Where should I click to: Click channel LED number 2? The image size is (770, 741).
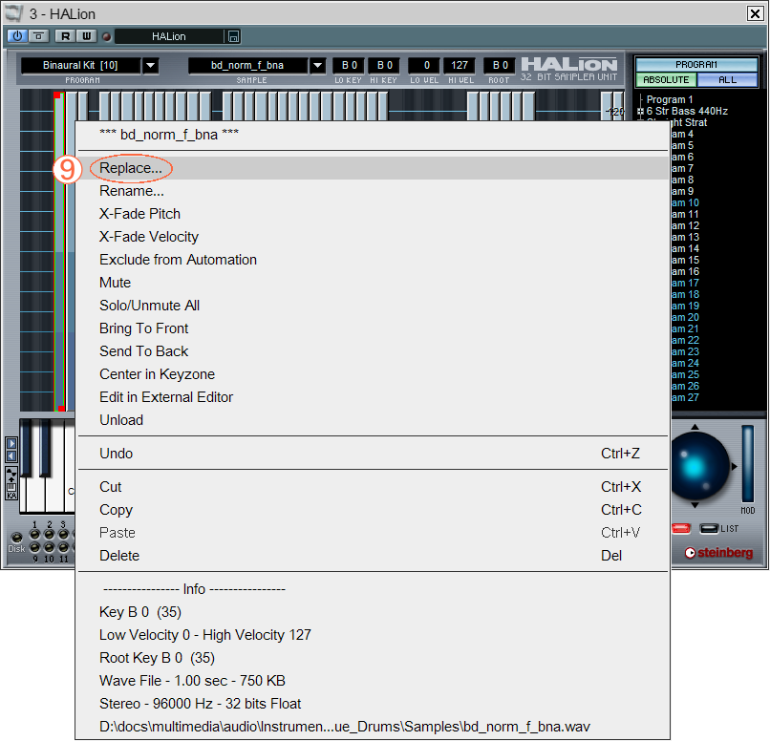tap(49, 535)
